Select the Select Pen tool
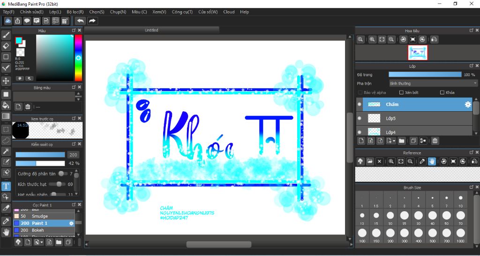Image resolution: width=480 pixels, height=256 pixels. click(x=6, y=162)
